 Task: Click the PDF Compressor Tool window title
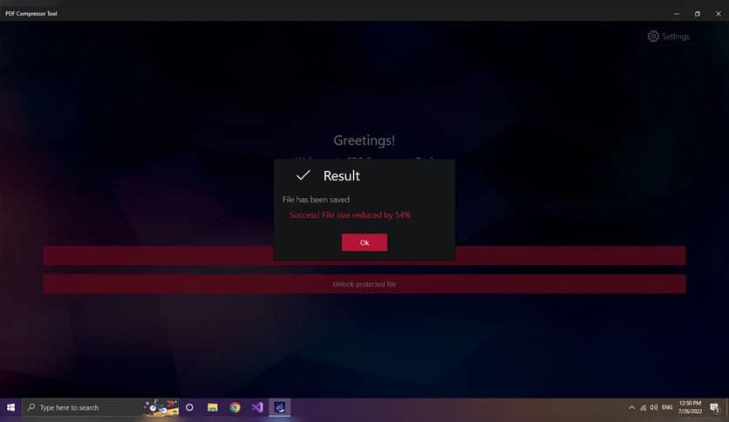pos(31,13)
